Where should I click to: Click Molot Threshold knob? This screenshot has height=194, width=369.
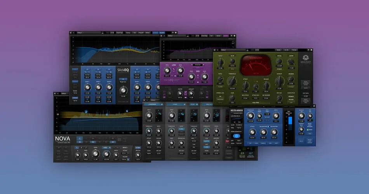(x=232, y=81)
